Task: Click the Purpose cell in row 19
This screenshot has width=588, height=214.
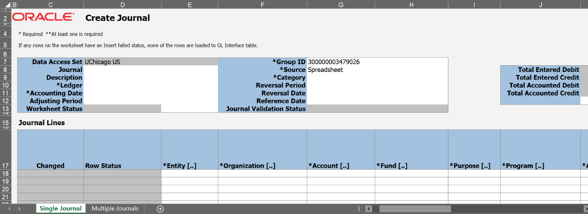Action: [474, 181]
